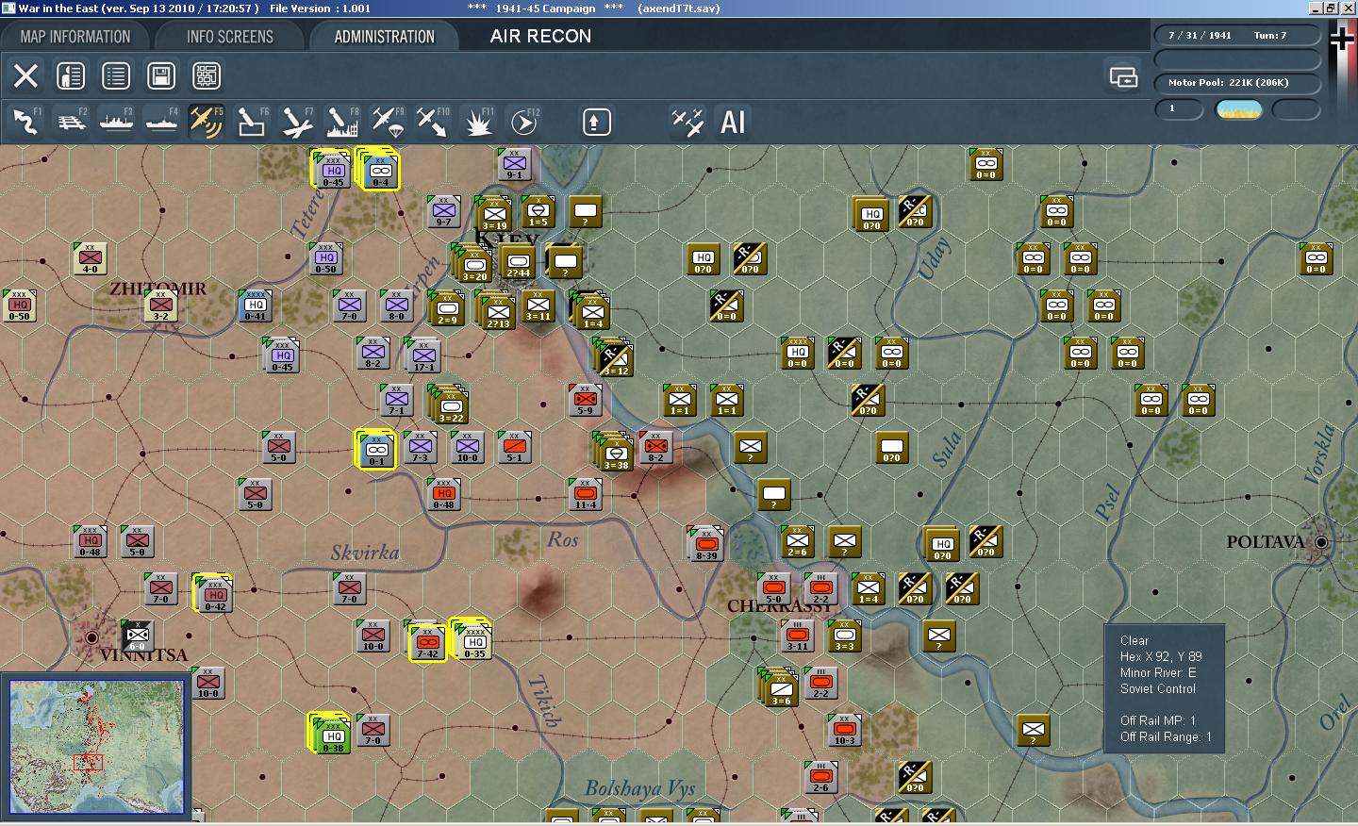The width and height of the screenshot is (1358, 826).
Task: Select the 3-11 unit near Cherkassy
Action: pyautogui.click(x=798, y=636)
